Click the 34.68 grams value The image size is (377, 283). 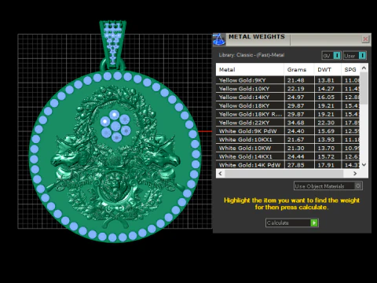(295, 123)
